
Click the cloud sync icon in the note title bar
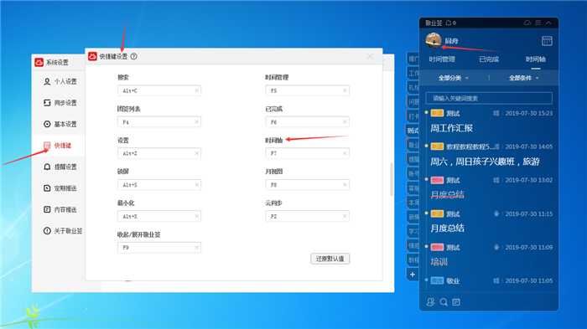pyautogui.click(x=527, y=23)
